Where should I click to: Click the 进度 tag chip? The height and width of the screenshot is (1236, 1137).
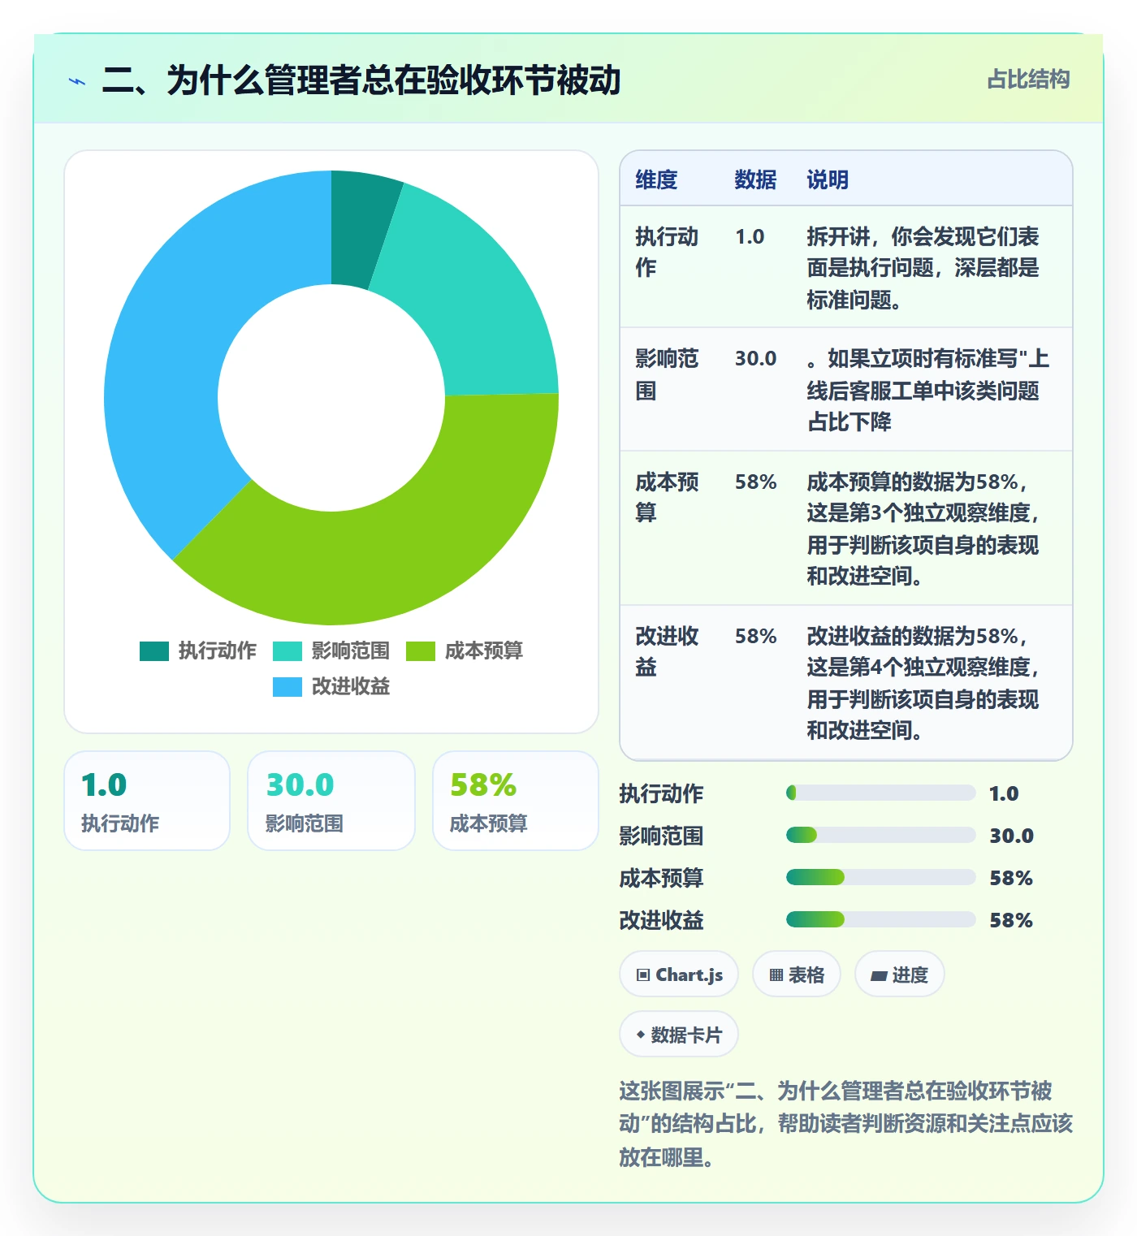click(899, 975)
